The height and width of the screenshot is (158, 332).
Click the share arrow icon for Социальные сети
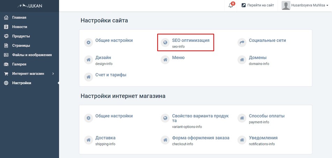[242, 43]
